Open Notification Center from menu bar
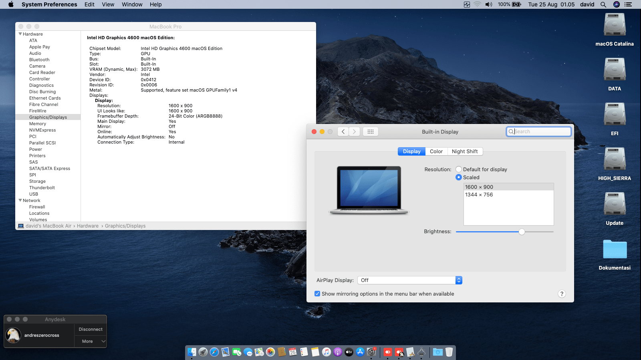 click(x=628, y=4)
